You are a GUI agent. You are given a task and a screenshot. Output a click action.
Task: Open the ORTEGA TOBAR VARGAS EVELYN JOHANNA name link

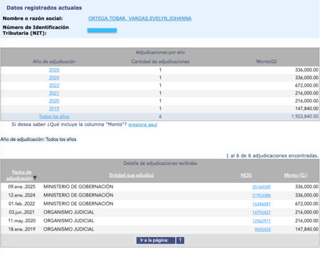pyautogui.click(x=140, y=19)
